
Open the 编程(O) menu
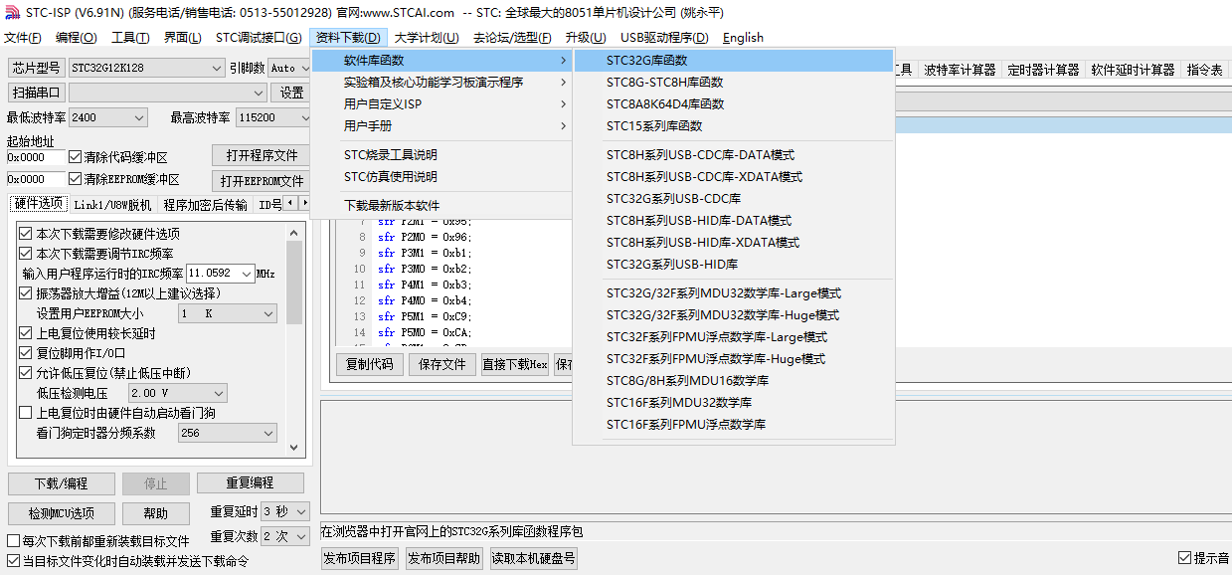[77, 38]
